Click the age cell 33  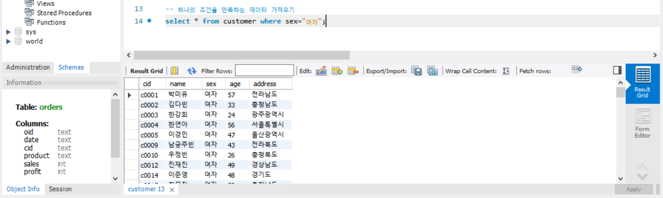tap(237, 105)
